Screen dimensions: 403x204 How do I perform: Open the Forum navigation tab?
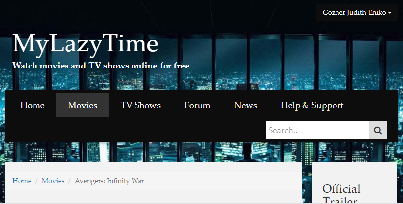(197, 105)
